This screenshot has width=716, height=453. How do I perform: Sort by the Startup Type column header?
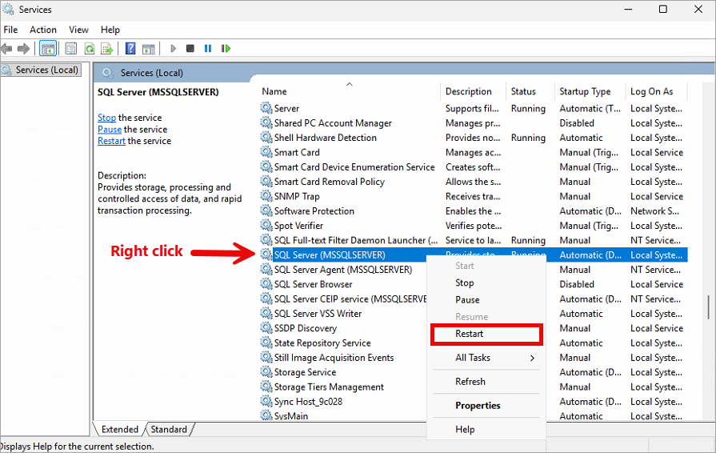pos(585,91)
